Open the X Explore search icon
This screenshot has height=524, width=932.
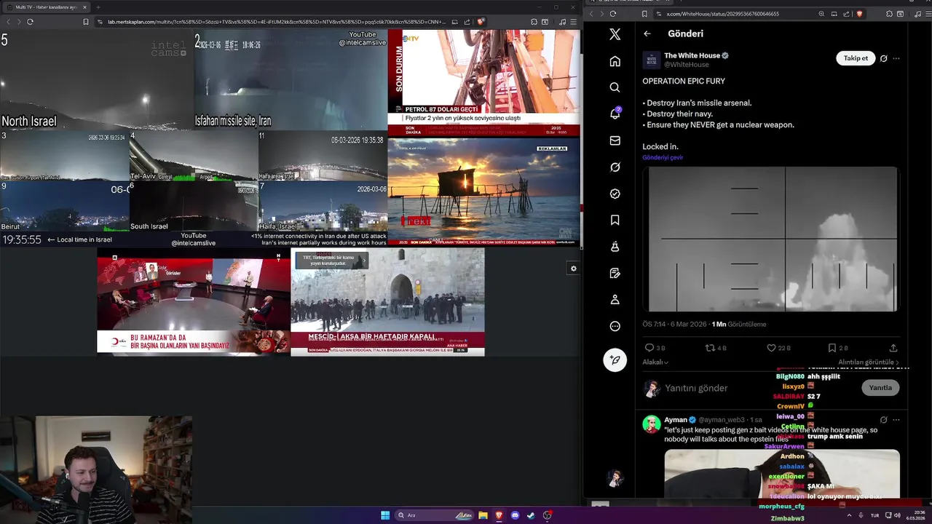(615, 87)
